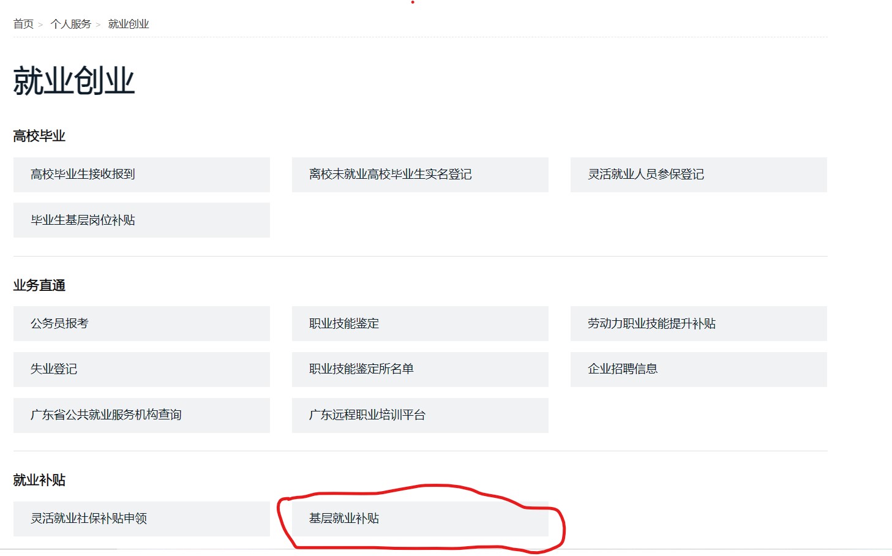Click the 就业补贴 section heading
This screenshot has width=892, height=556.
39,481
